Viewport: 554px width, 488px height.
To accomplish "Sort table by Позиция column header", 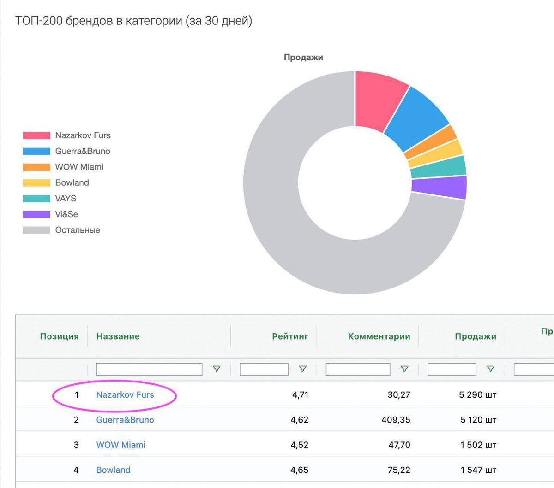I will point(60,336).
